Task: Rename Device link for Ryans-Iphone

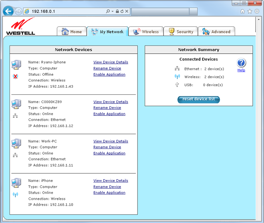Action: pyautogui.click(x=107, y=68)
